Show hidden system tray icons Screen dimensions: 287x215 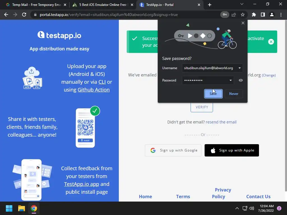tap(237, 208)
